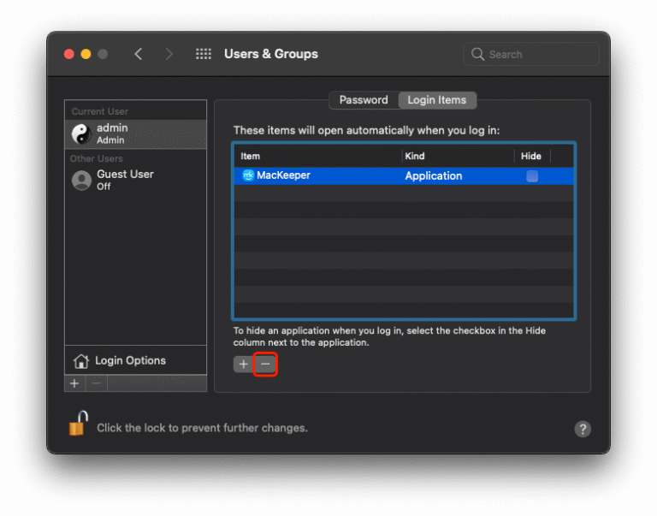Click the MacKeeper app icon in list
Viewport: 657px width, 516px height.
(x=248, y=175)
